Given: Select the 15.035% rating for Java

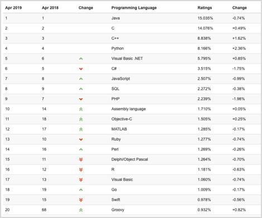Looking at the screenshot, I should [x=205, y=18].
